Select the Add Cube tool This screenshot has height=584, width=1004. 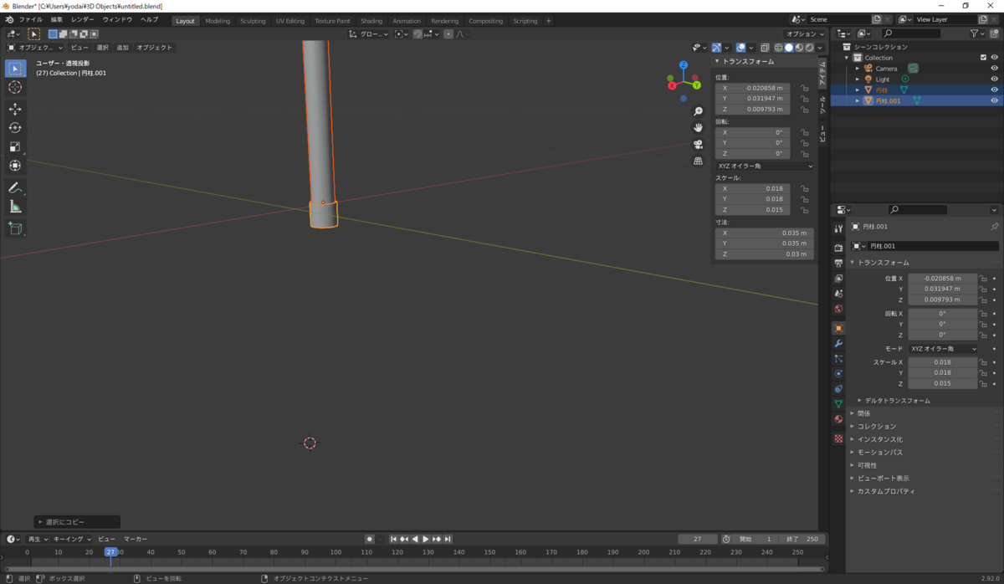click(x=15, y=228)
